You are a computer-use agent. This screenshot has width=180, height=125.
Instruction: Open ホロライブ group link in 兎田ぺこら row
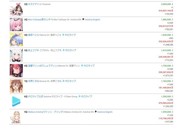tap(70, 35)
